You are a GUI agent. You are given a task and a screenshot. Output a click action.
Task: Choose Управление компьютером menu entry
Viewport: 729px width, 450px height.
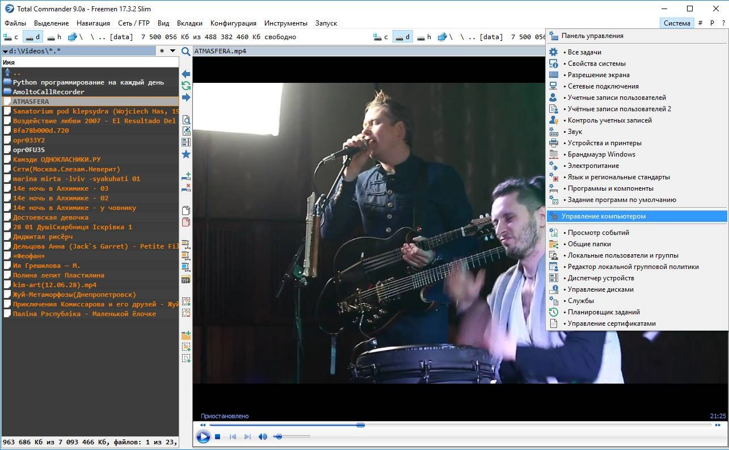click(637, 216)
